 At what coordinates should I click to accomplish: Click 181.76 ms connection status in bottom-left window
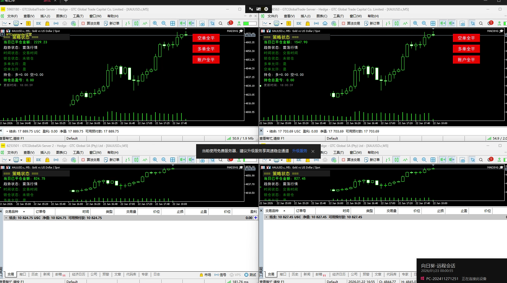click(x=238, y=282)
